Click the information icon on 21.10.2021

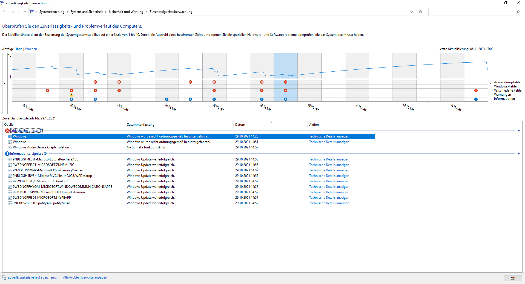coord(95,99)
